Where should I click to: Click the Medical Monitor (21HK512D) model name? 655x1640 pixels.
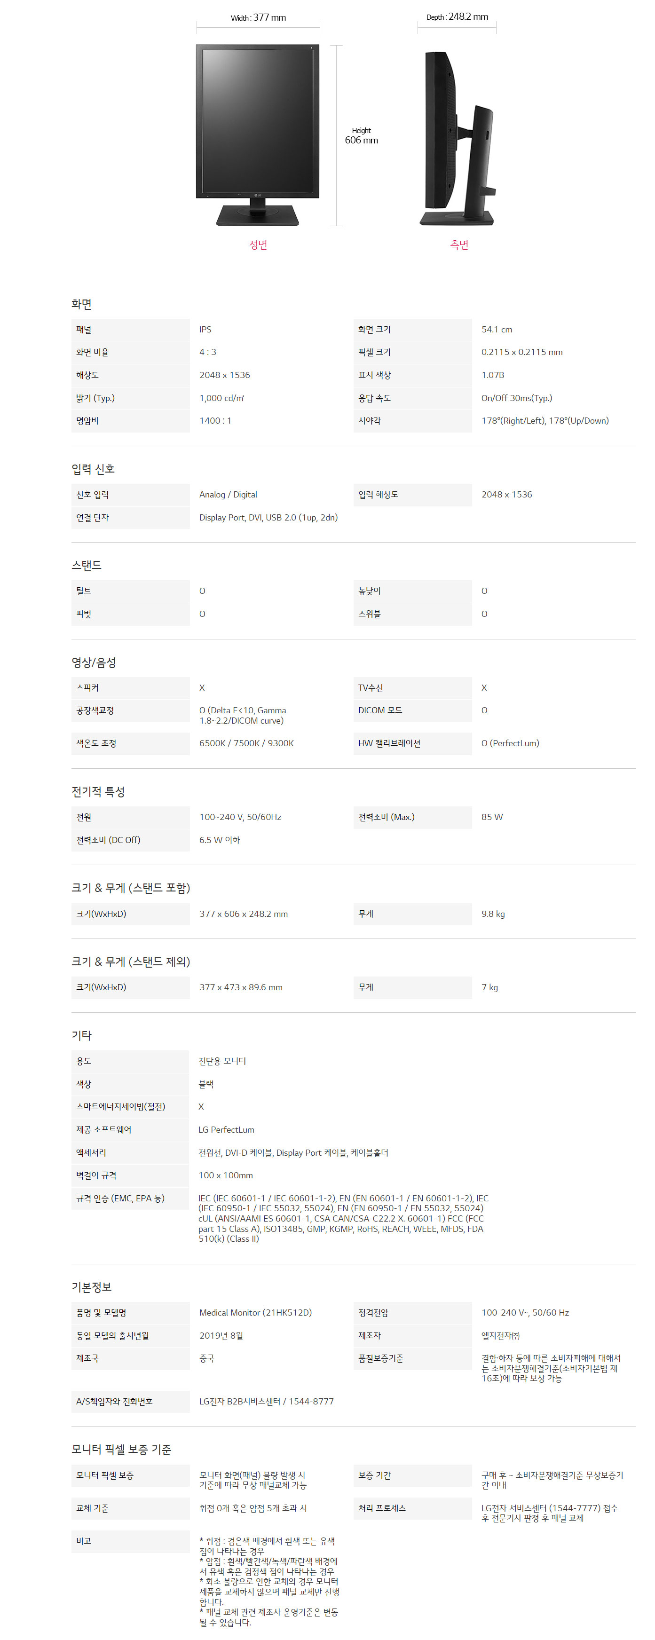click(x=255, y=1312)
